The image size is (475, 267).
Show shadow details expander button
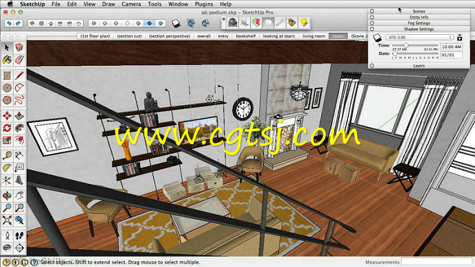point(459,38)
